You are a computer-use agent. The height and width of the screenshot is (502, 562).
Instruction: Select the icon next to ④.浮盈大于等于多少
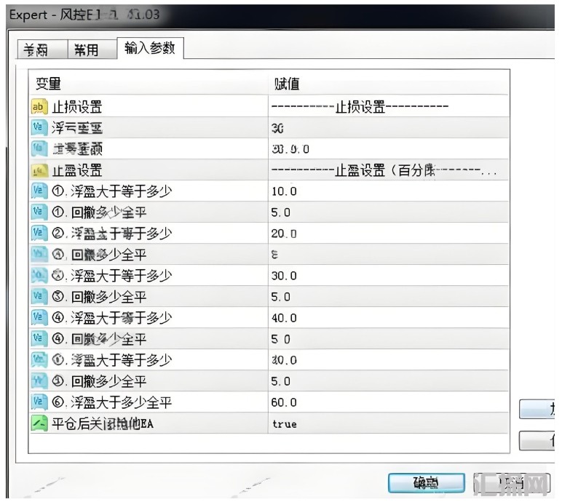pos(39,318)
